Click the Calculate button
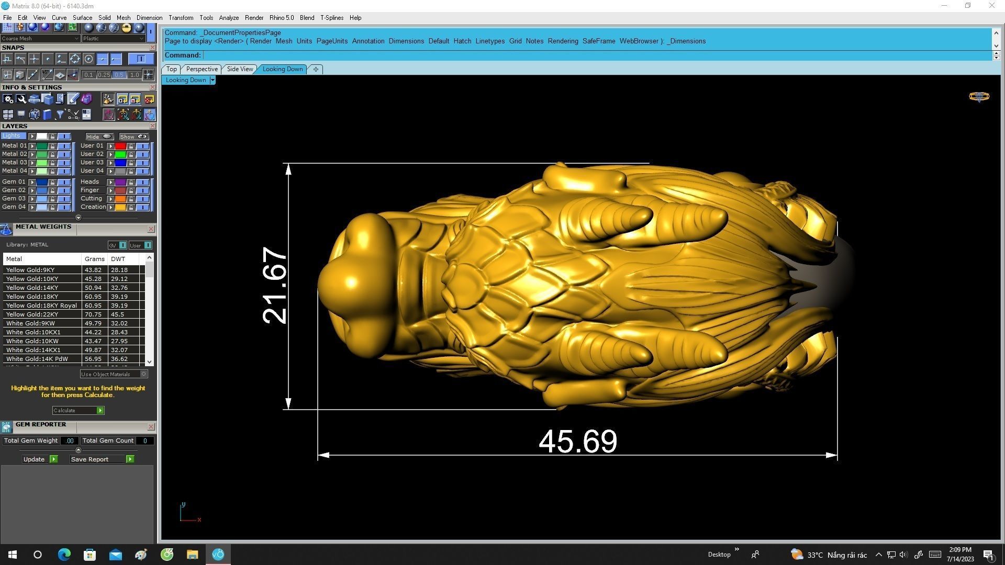1005x565 pixels. click(78, 411)
